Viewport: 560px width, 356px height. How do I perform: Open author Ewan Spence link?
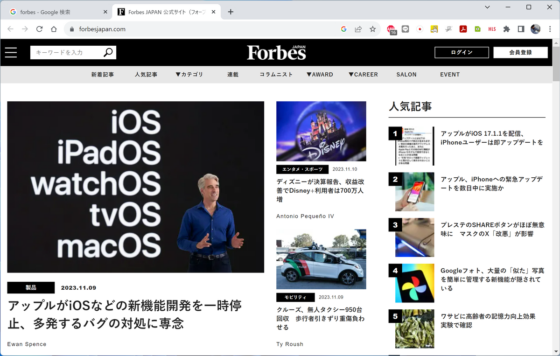[27, 344]
